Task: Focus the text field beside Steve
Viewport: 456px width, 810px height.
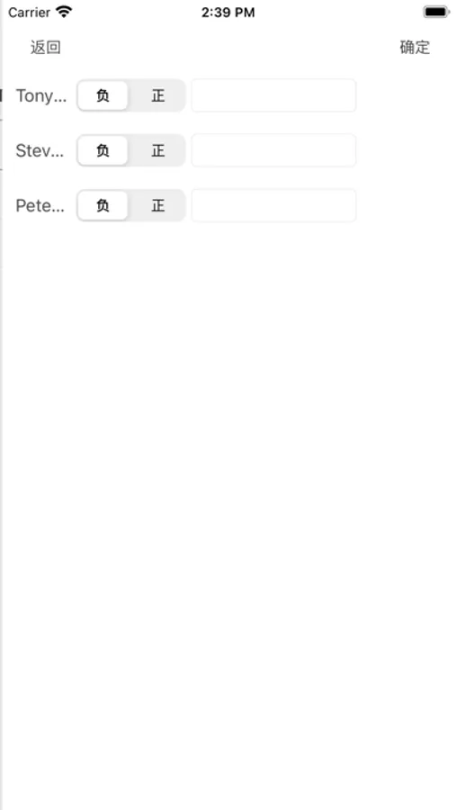Action: (x=273, y=150)
